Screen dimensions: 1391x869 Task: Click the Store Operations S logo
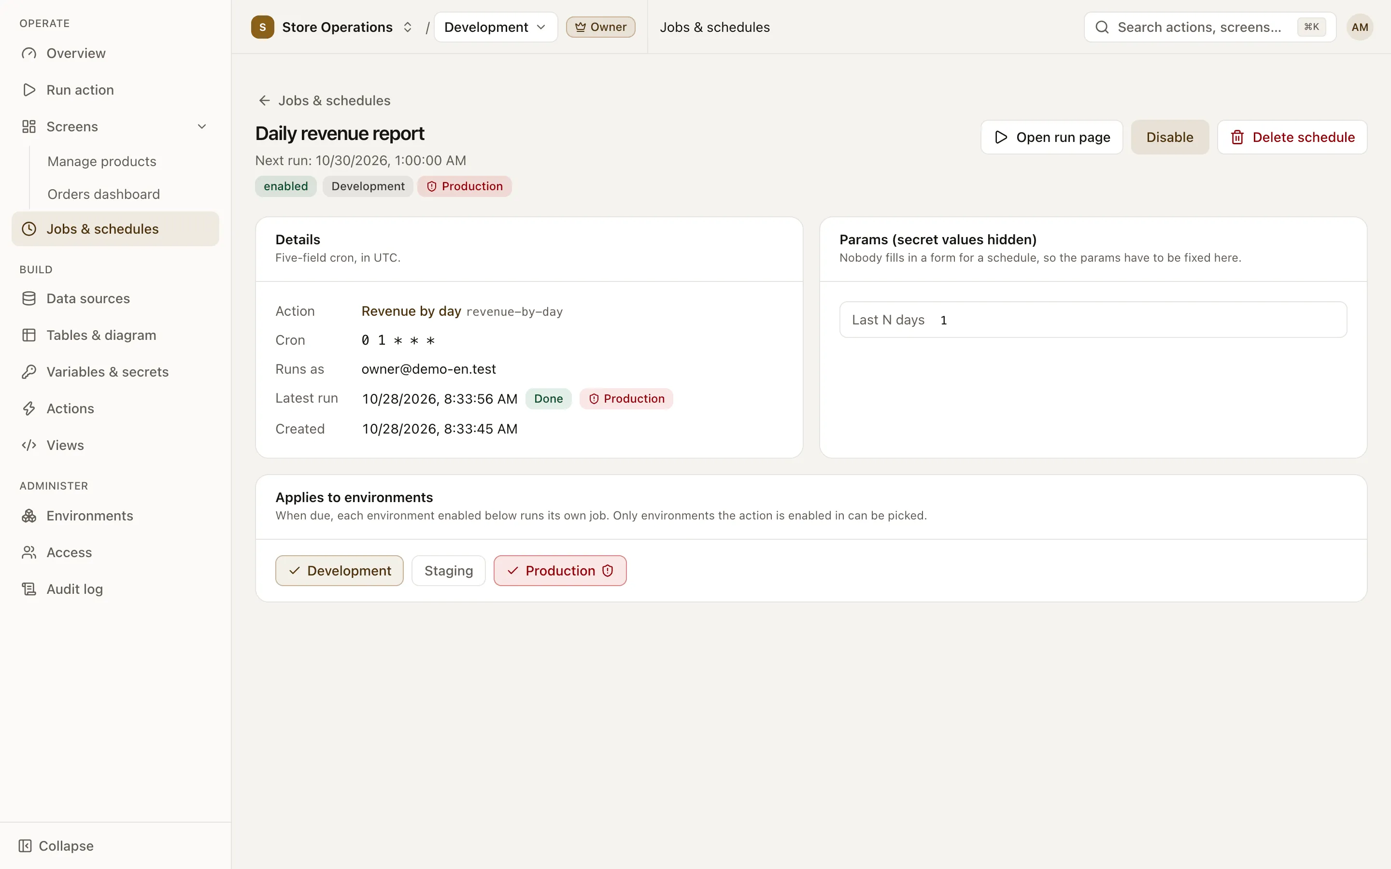pyautogui.click(x=263, y=27)
